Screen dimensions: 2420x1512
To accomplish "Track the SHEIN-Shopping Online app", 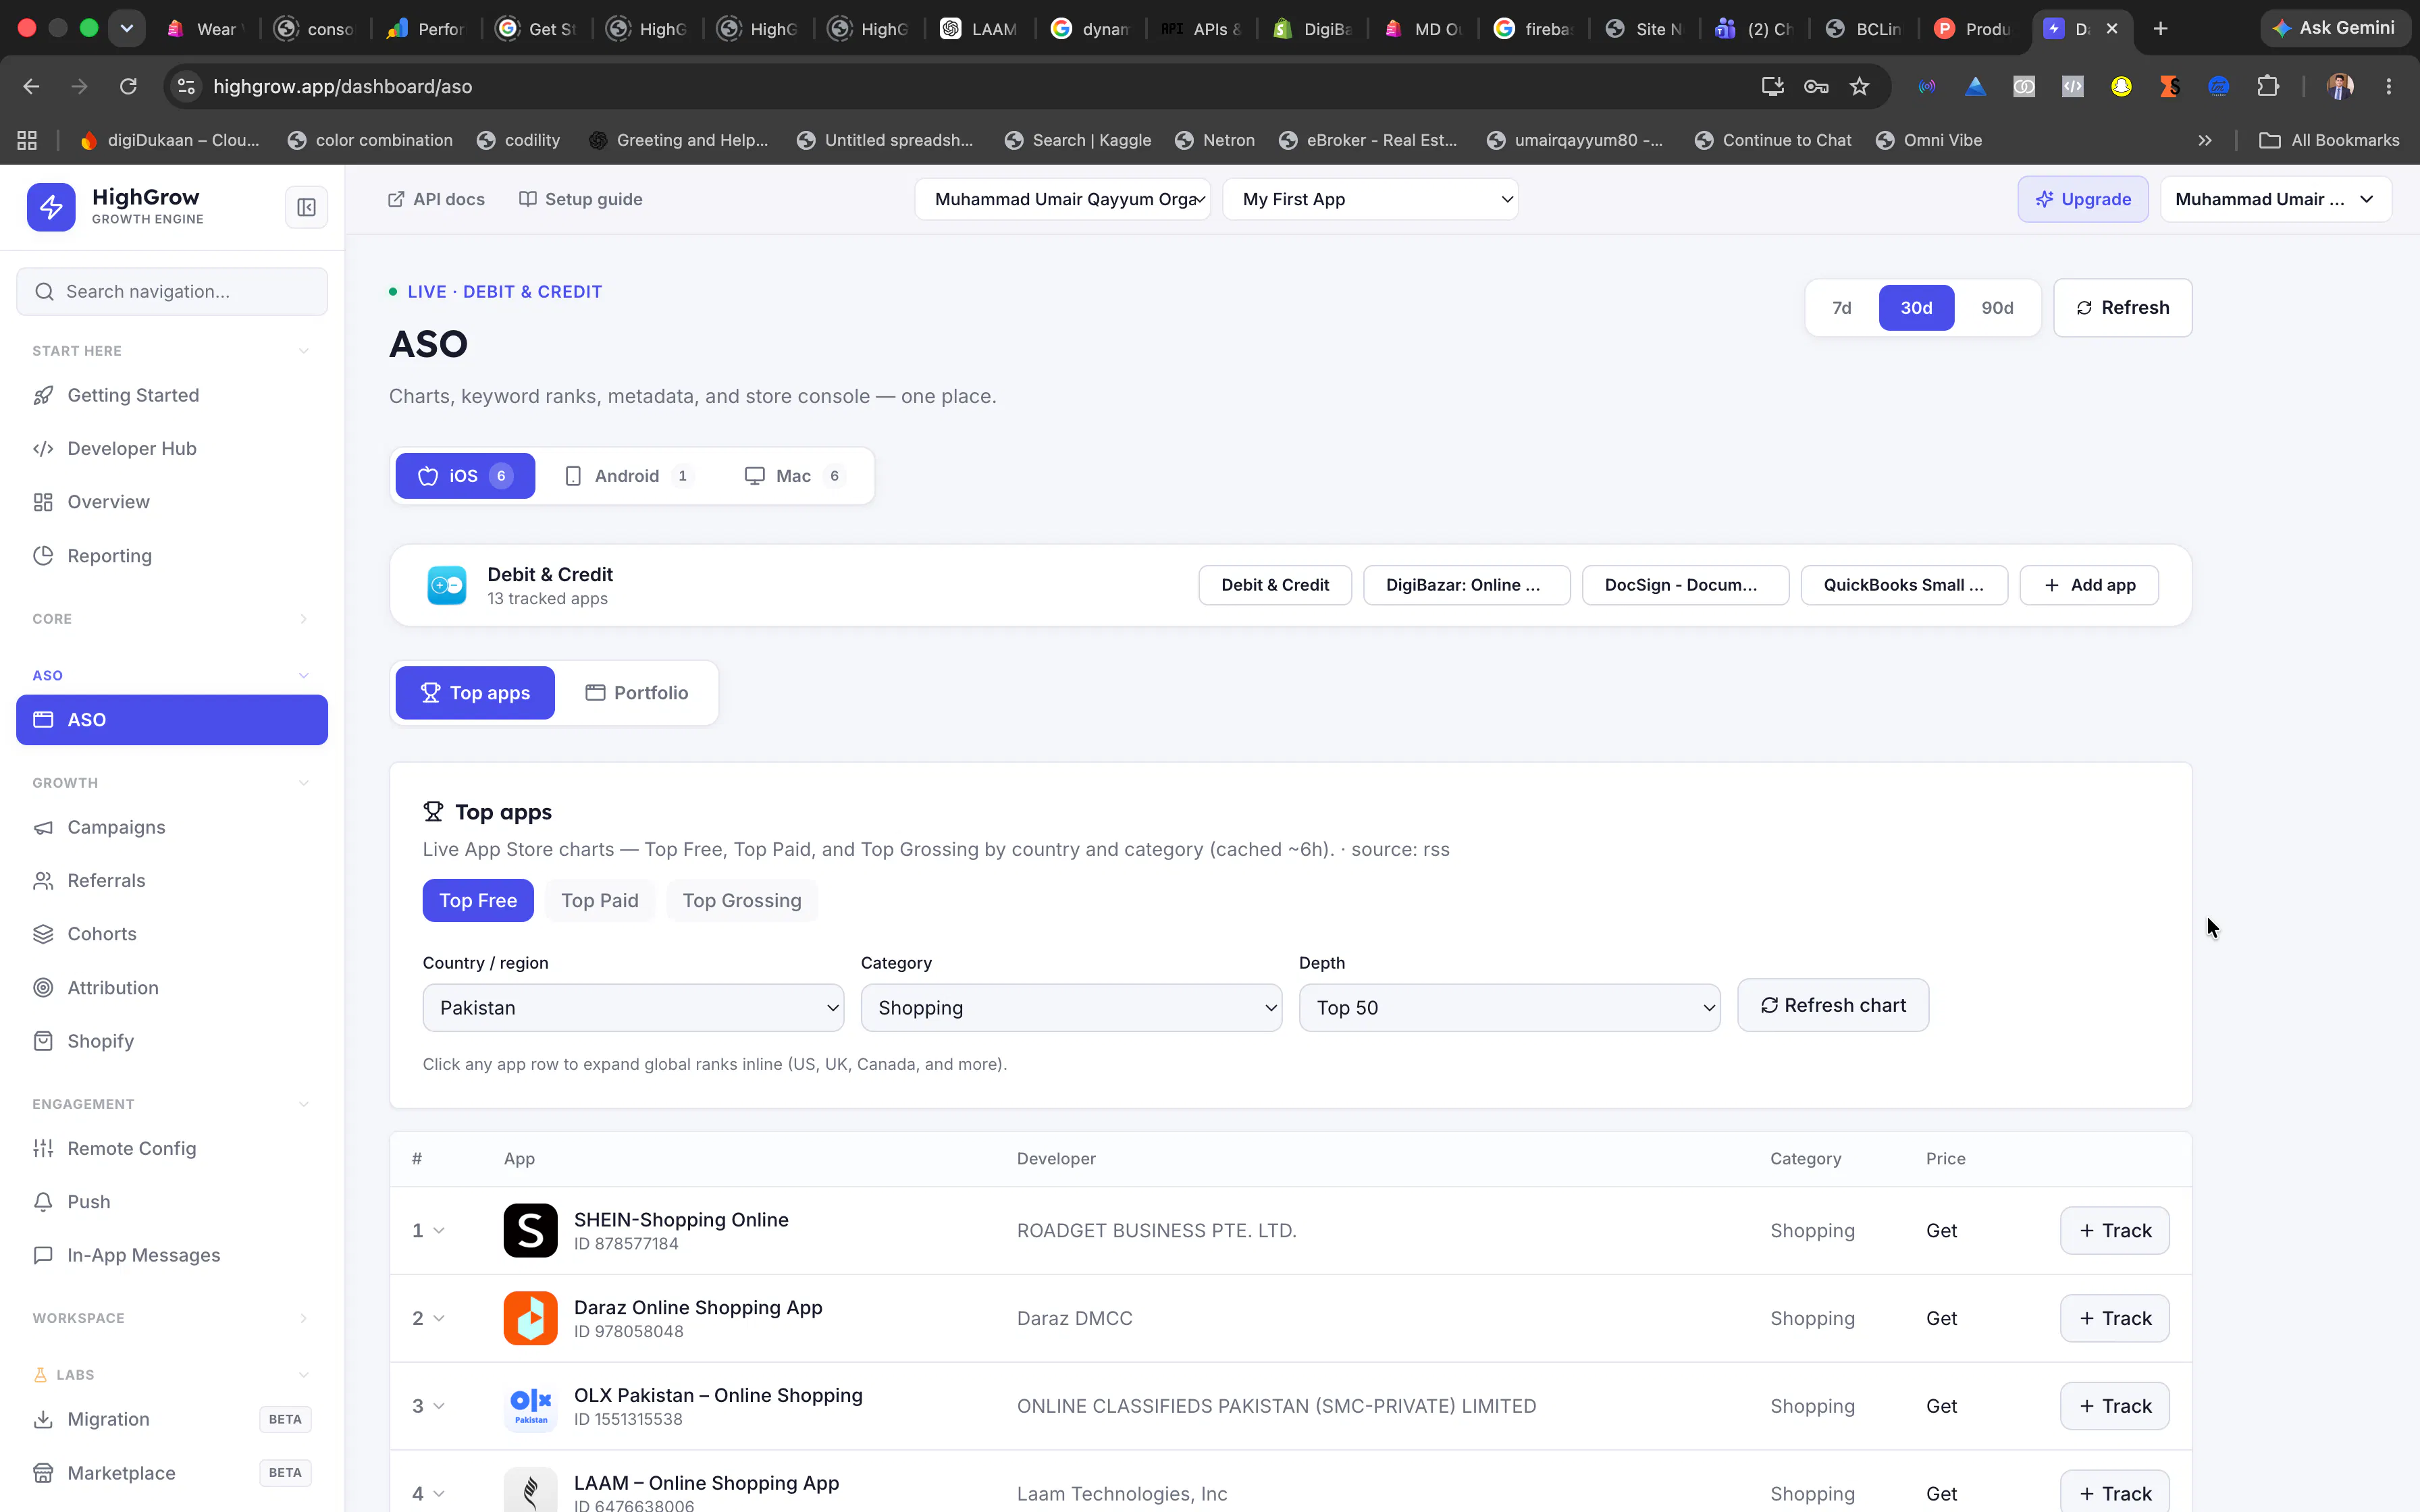I will click(2114, 1231).
